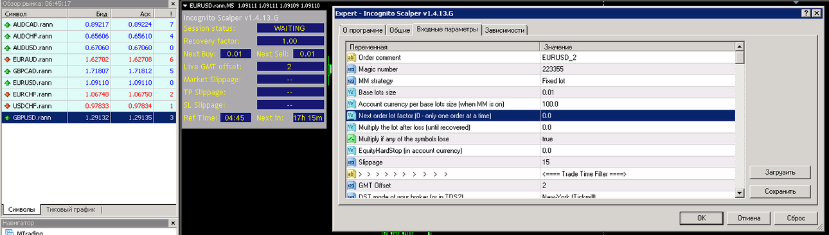This screenshot has height=235, width=829.
Task: Click the 'Сохранить' button
Action: (x=780, y=191)
